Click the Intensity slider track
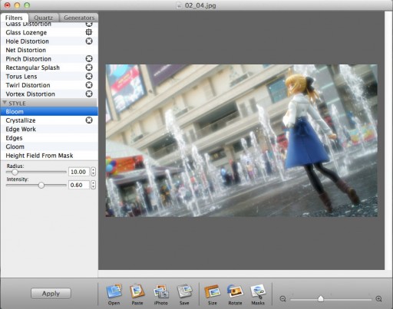The height and width of the screenshot is (309, 393). point(36,185)
